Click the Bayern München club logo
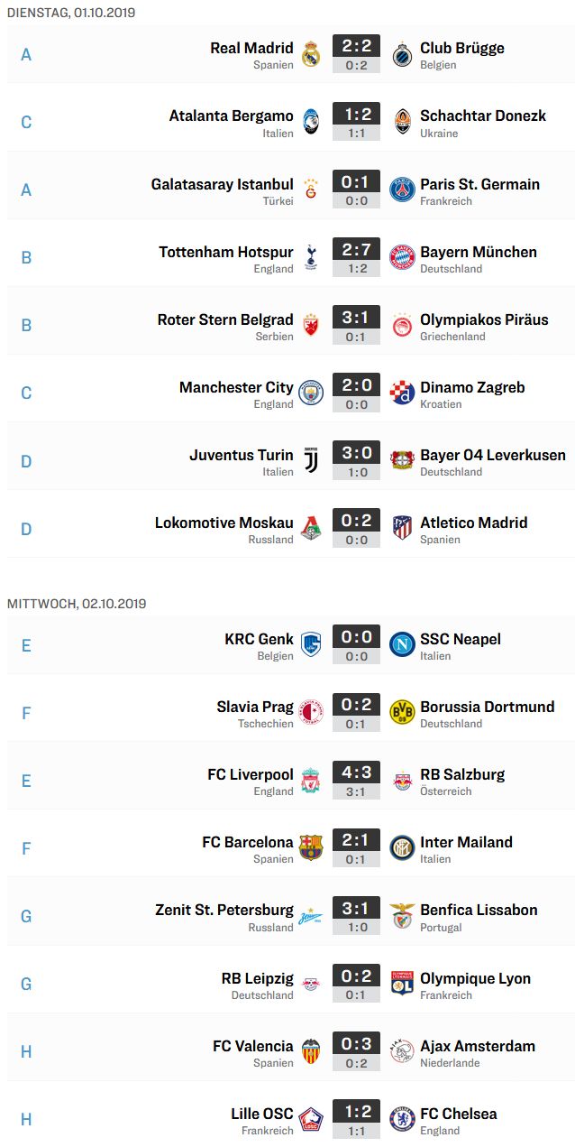 (402, 257)
